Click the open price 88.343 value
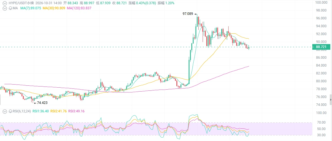 [73, 3]
